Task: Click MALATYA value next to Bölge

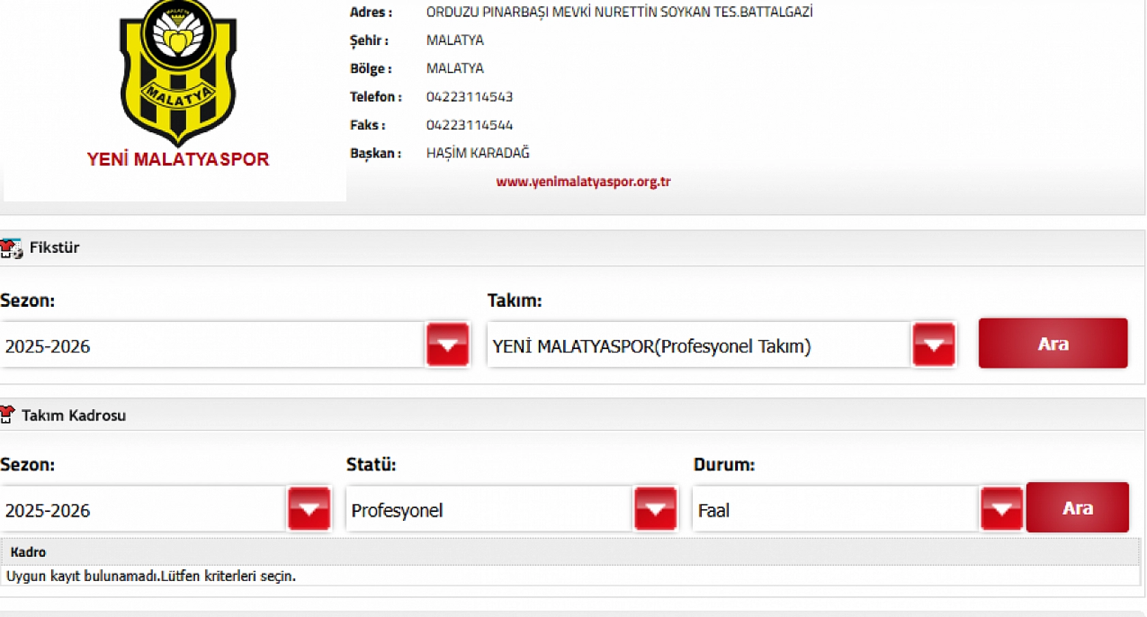Action: tap(455, 68)
